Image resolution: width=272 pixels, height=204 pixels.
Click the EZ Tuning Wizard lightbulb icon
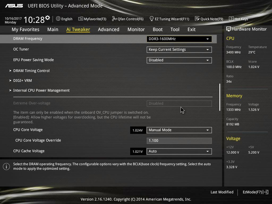coord(151,19)
